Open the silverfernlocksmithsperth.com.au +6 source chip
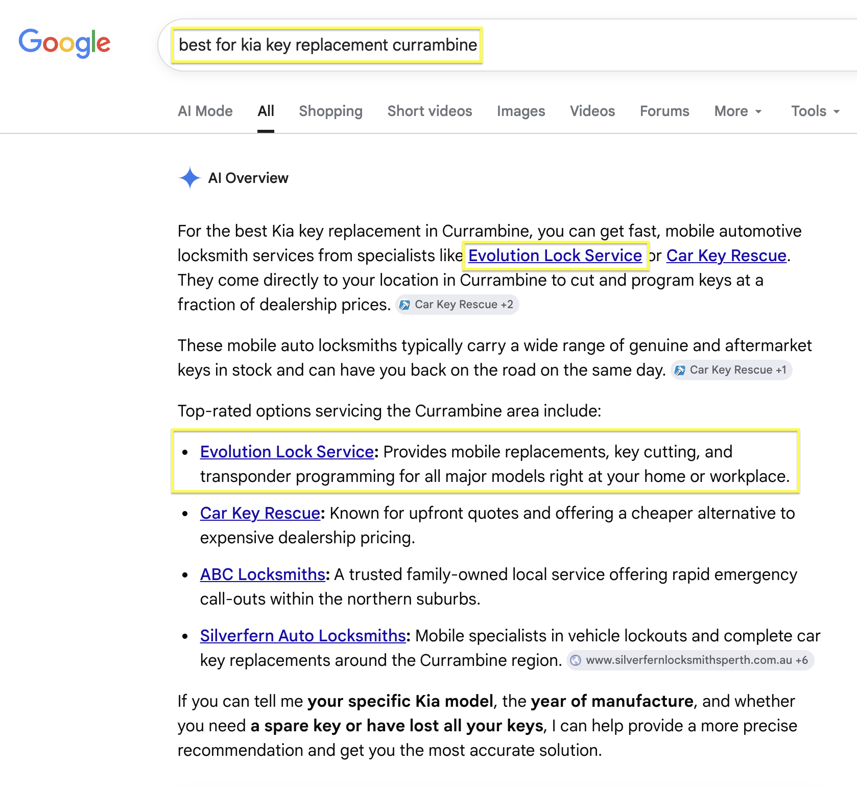Screen dimensions: 857x787 (x=691, y=660)
